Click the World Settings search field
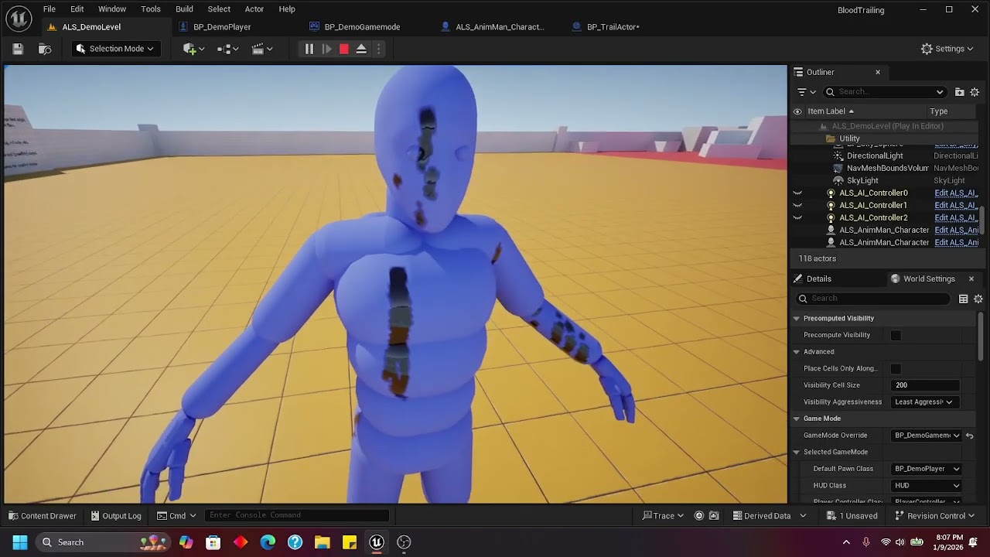The width and height of the screenshot is (990, 557). (874, 299)
